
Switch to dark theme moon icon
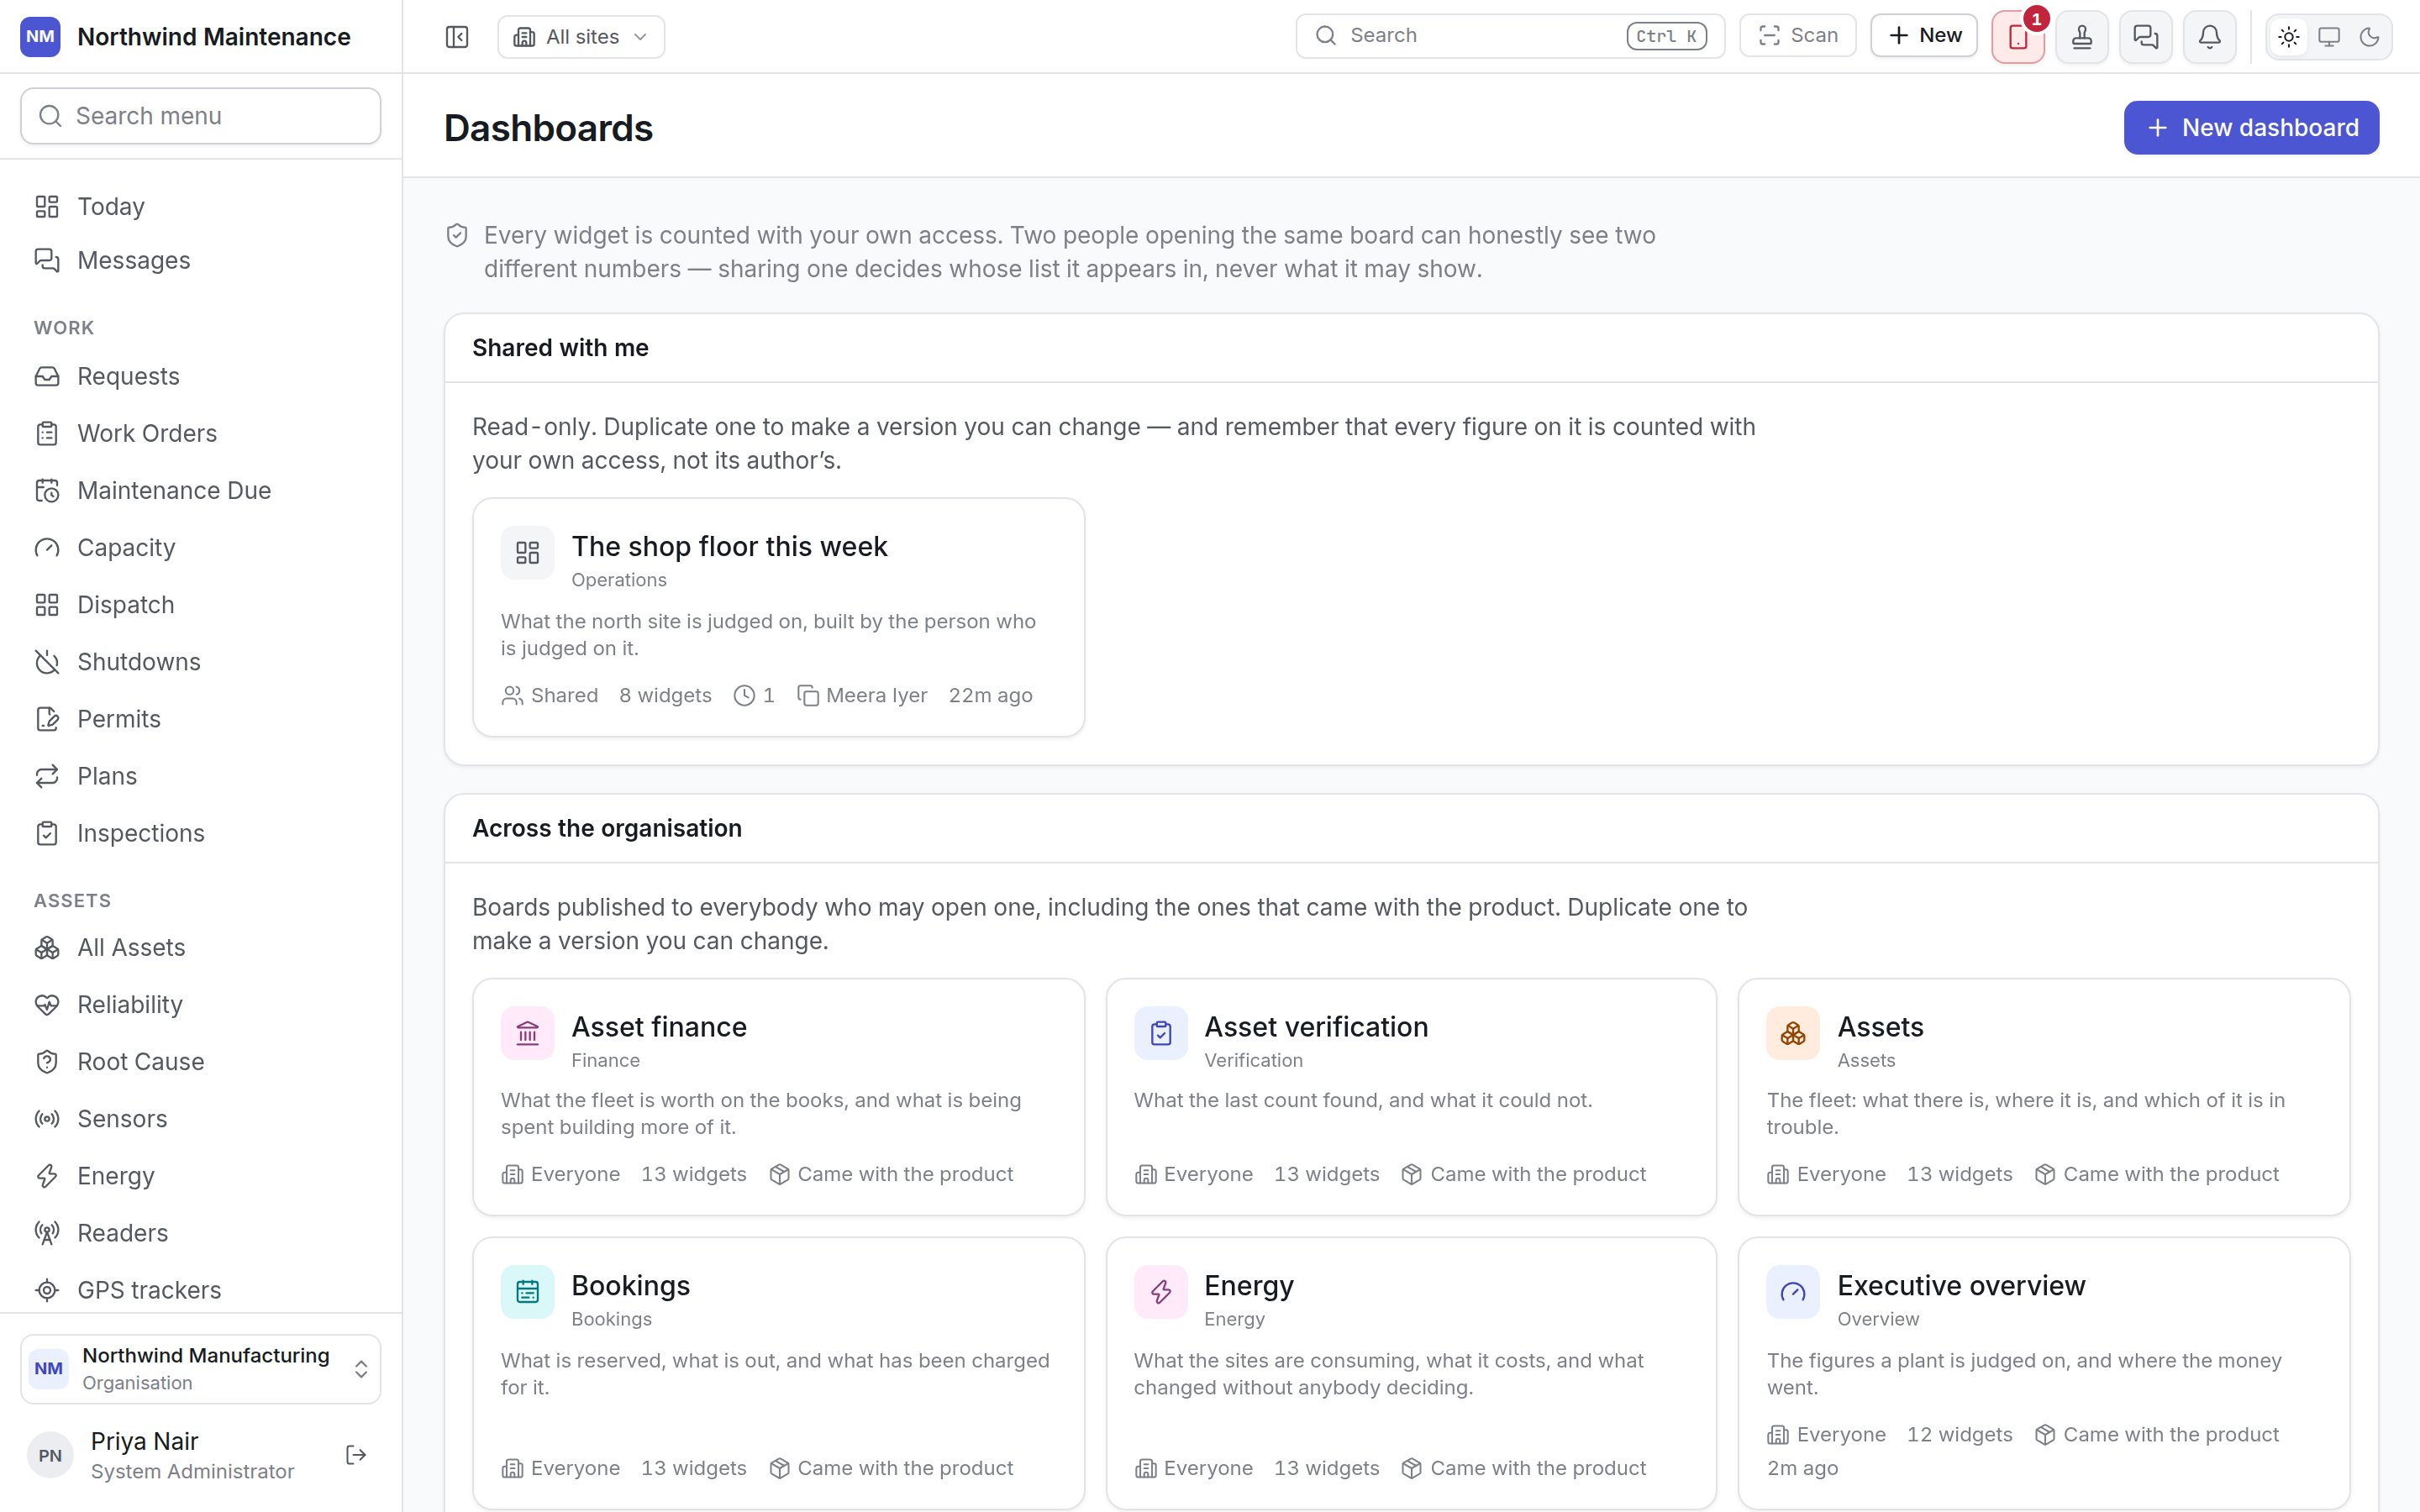click(2369, 37)
